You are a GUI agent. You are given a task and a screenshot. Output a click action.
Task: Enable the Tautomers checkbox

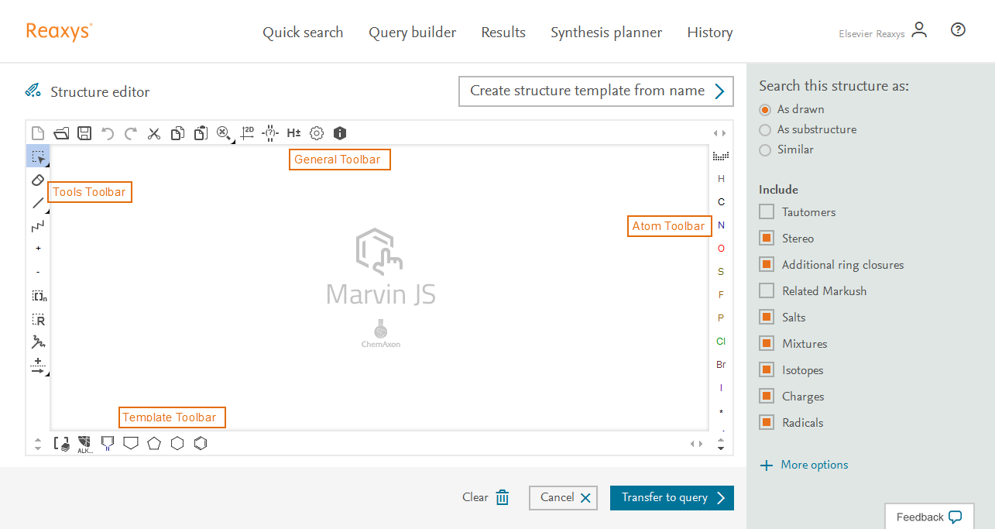point(767,211)
